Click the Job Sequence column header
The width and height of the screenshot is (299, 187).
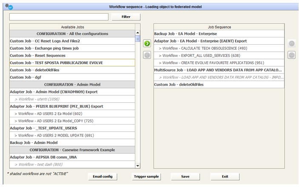coord(219,27)
